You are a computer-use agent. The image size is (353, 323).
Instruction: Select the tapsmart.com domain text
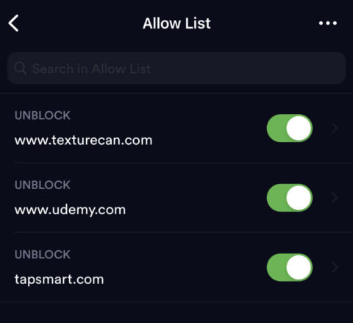59,280
